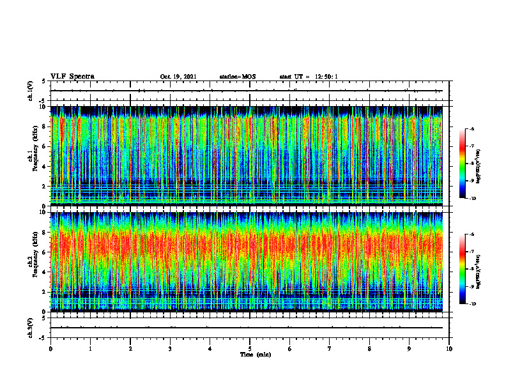Click the time axis tick label "1"
This screenshot has height=391, width=506.
point(90,349)
